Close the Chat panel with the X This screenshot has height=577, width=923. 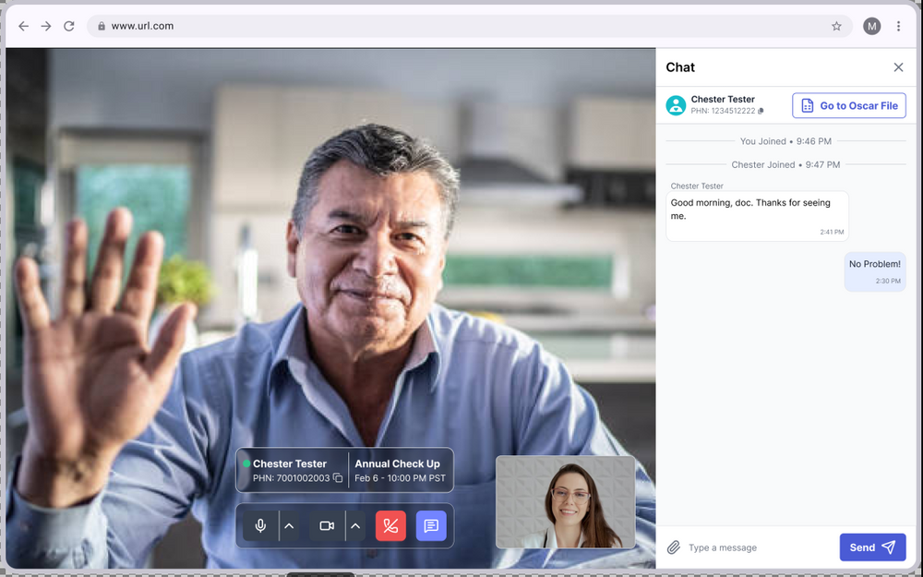pos(898,67)
